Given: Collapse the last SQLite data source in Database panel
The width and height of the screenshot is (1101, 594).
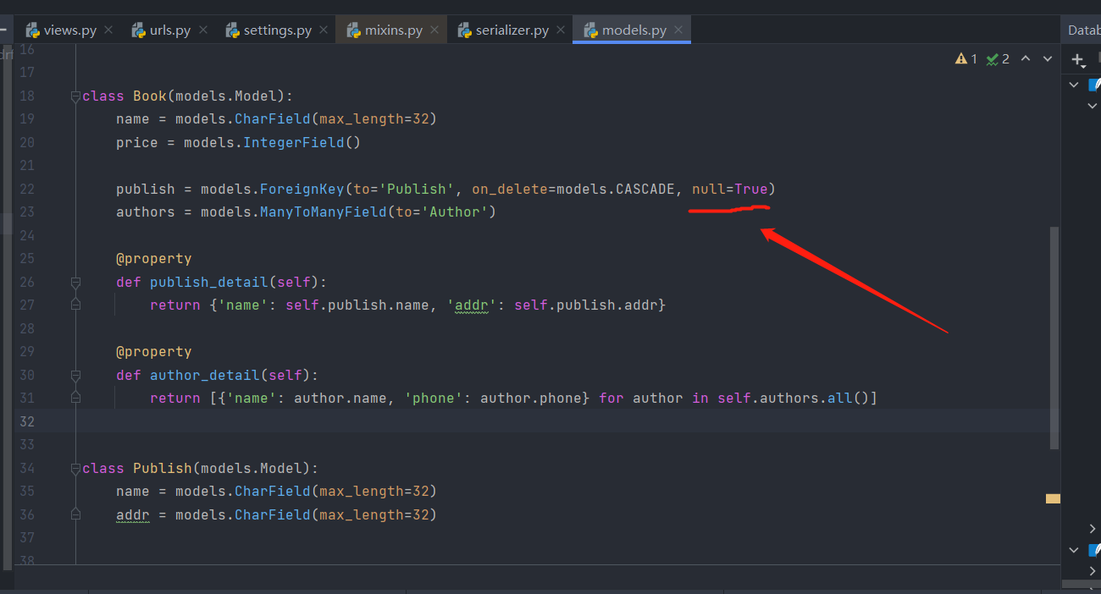Looking at the screenshot, I should tap(1074, 550).
